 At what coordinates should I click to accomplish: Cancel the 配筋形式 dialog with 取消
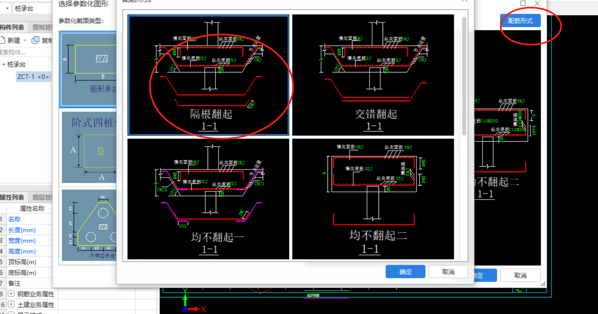(448, 272)
